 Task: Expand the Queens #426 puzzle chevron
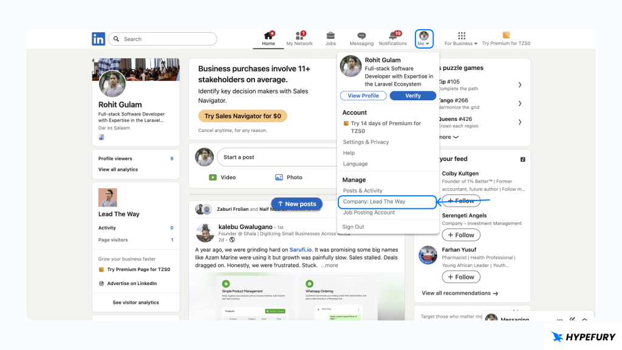coord(520,122)
